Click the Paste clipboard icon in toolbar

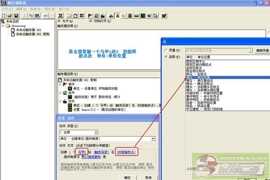point(37,15)
